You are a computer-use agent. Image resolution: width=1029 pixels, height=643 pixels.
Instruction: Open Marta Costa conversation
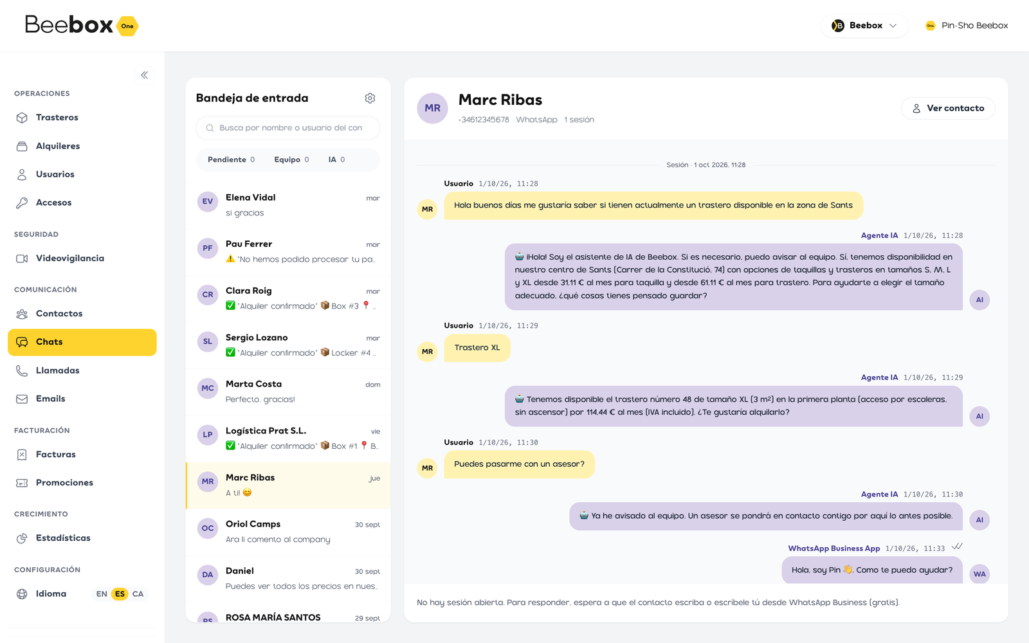tap(288, 392)
